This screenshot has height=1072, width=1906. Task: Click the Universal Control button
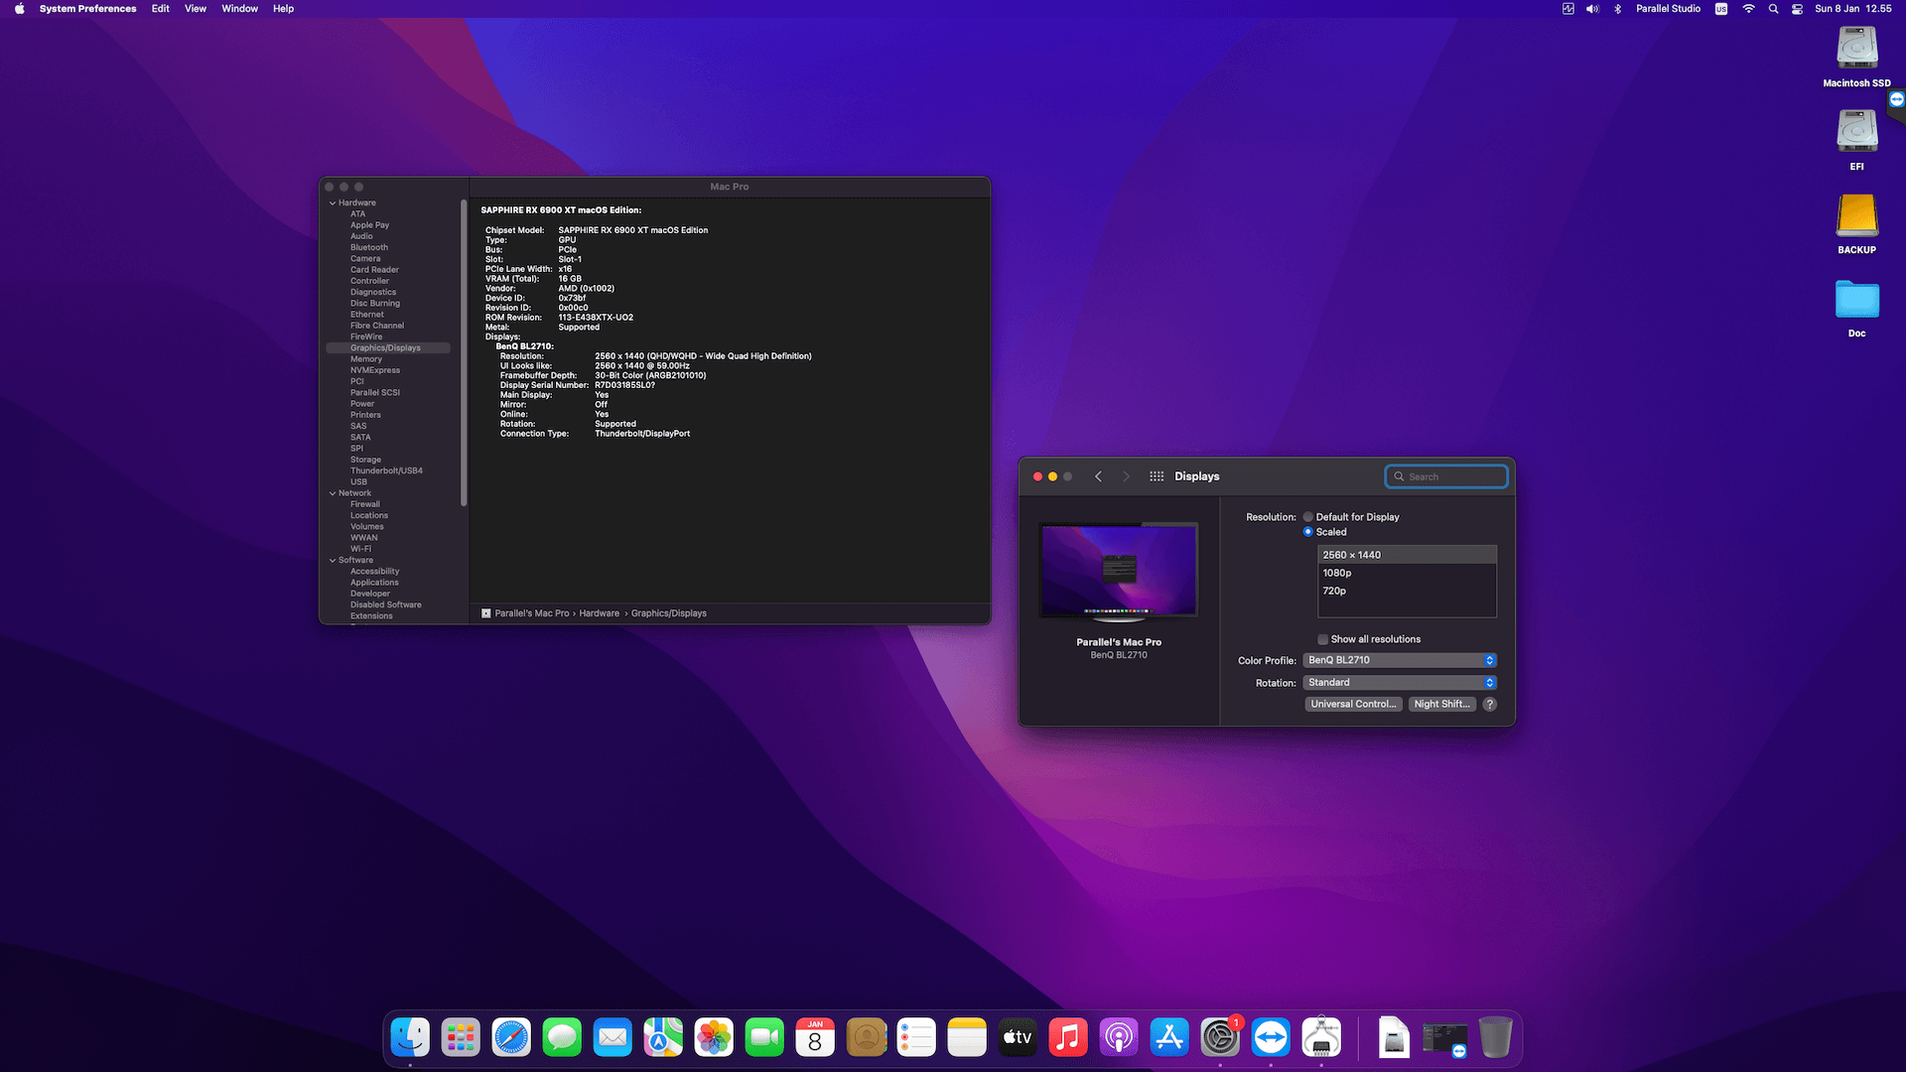click(1353, 705)
